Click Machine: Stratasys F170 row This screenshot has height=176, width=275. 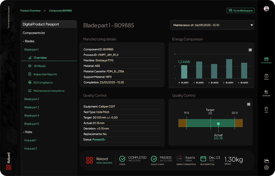(122, 60)
